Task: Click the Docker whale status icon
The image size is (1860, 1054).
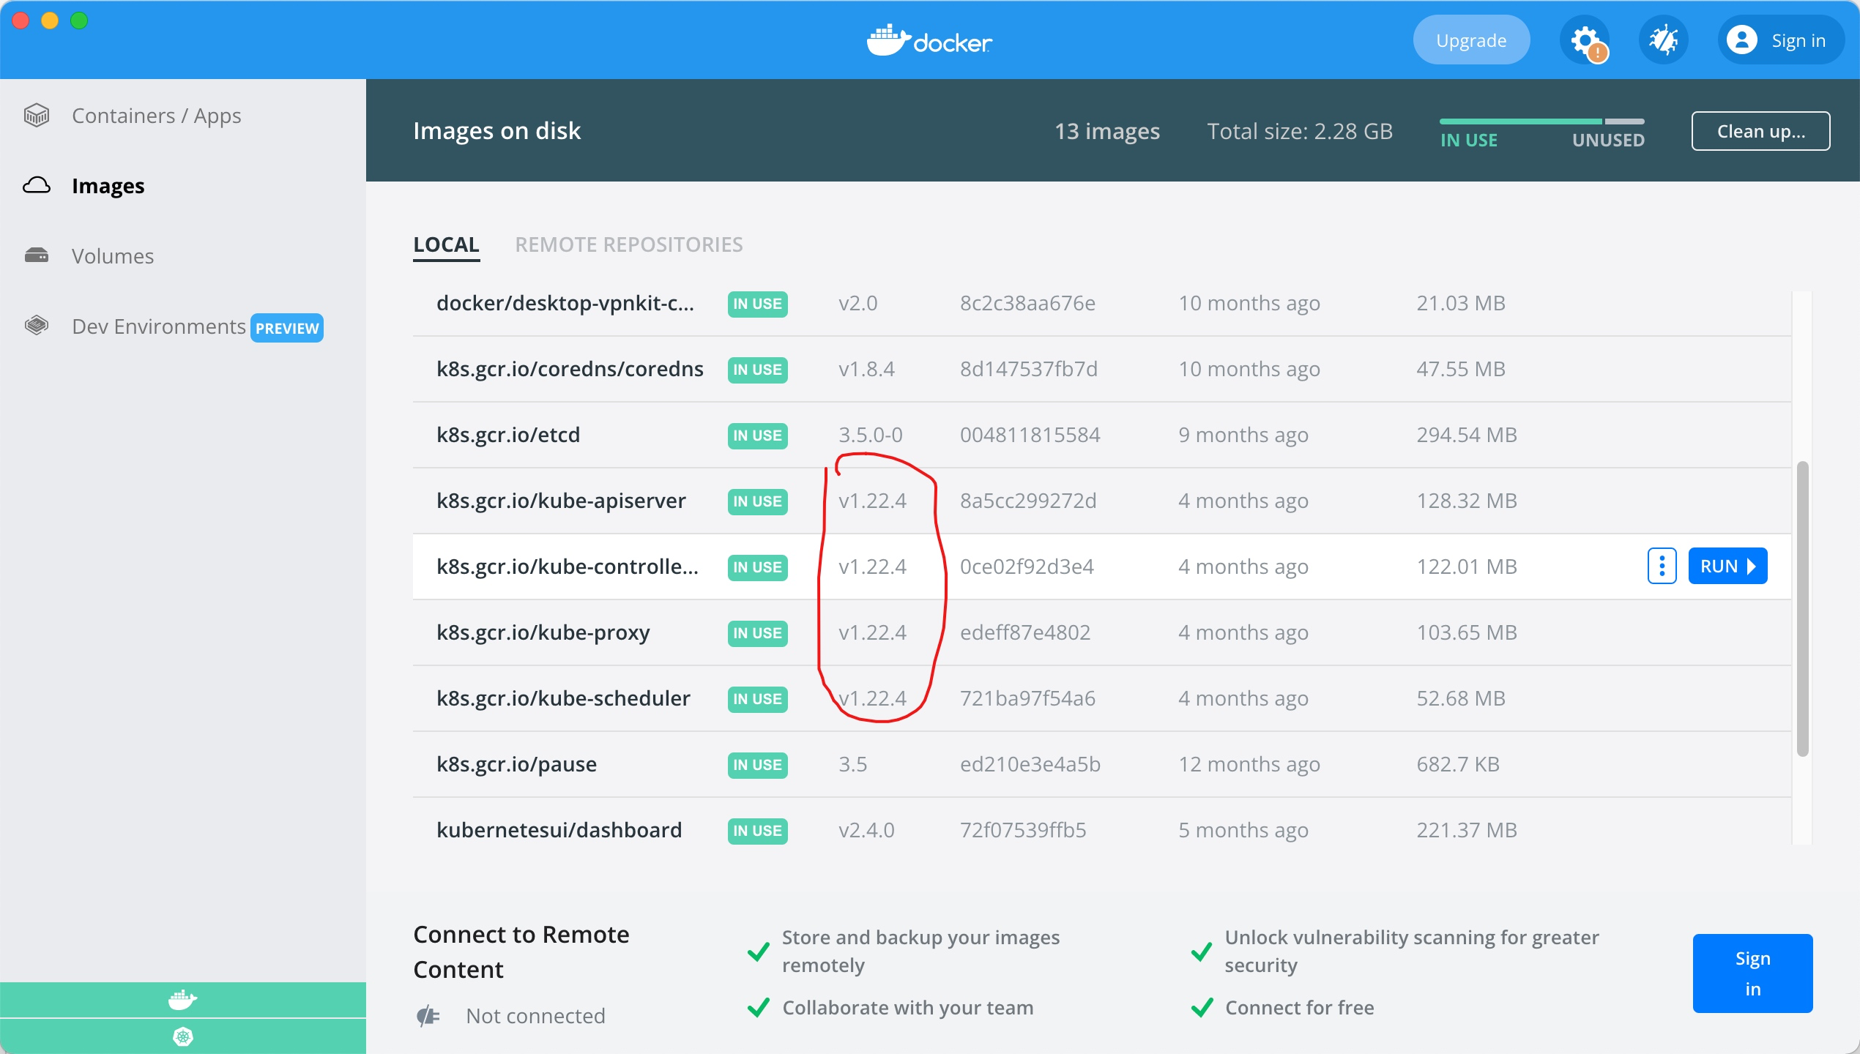Action: click(182, 999)
